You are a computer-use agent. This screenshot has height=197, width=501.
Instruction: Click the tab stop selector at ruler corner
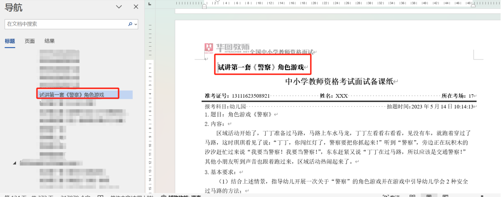[151, 4]
